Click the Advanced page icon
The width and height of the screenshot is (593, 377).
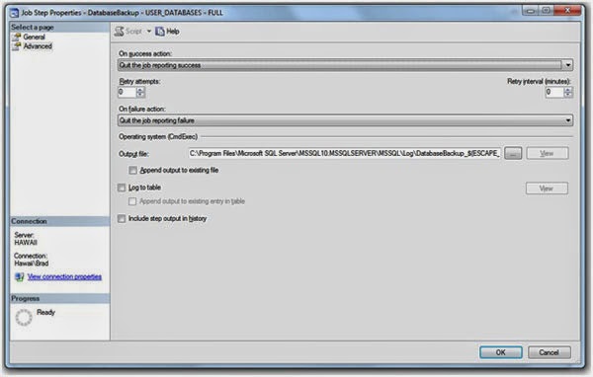tap(16, 46)
